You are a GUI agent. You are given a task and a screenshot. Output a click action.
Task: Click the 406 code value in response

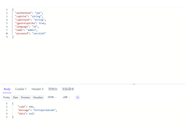coord(31,107)
